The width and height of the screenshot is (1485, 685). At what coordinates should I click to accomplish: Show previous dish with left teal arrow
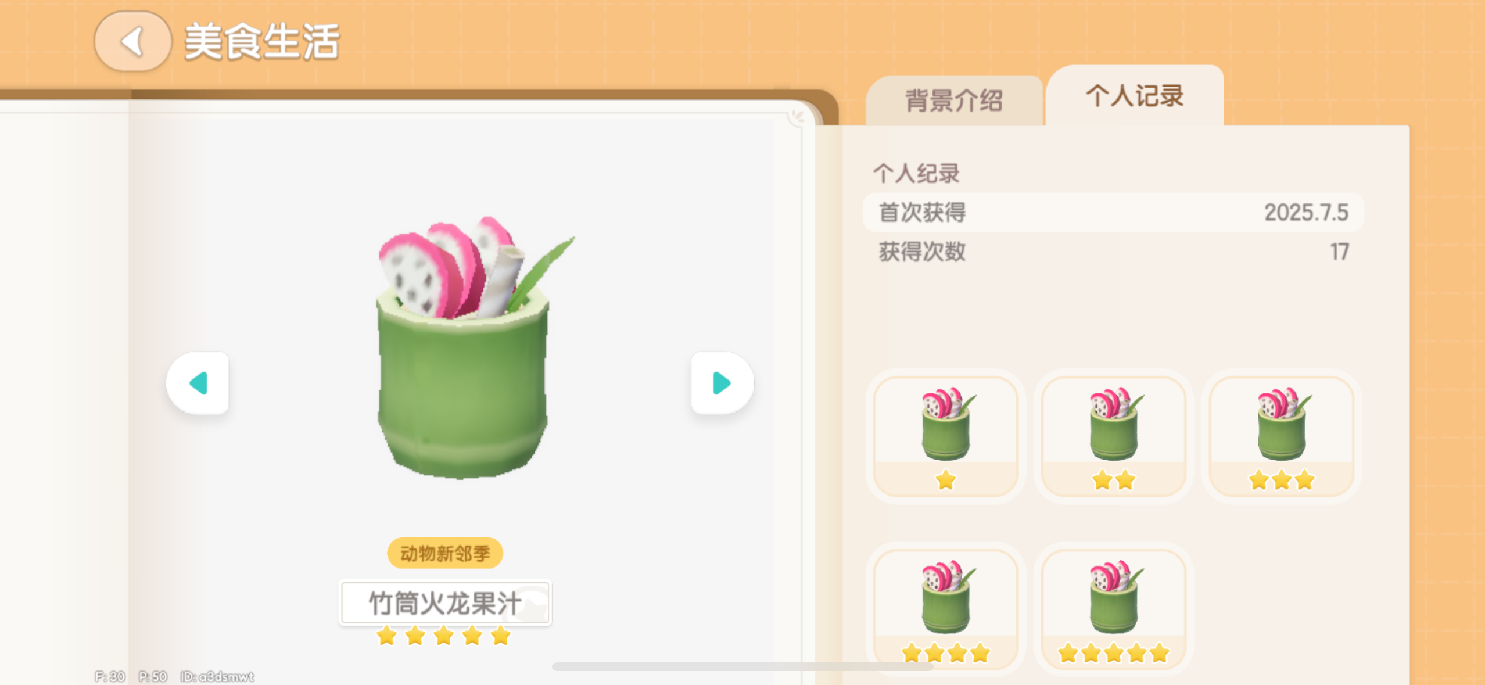point(198,383)
